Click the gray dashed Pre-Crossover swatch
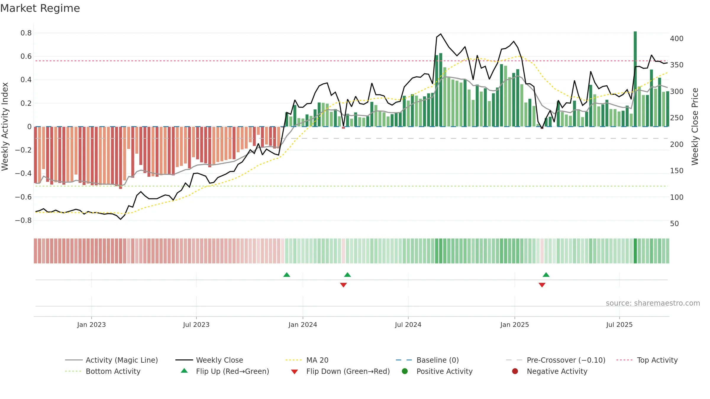 [x=514, y=360]
